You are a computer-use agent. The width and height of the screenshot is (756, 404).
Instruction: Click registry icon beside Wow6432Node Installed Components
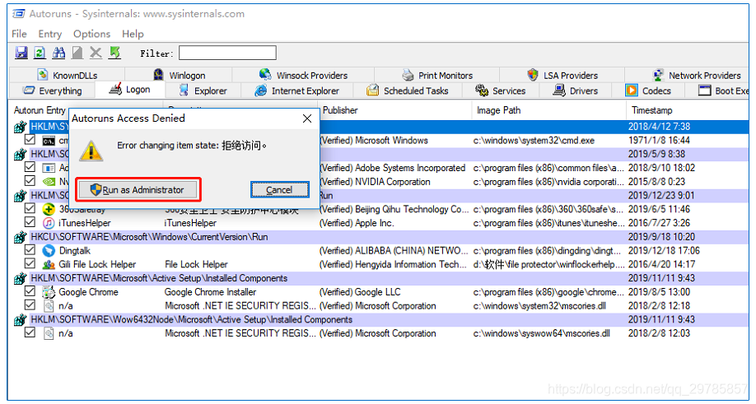[x=20, y=320]
